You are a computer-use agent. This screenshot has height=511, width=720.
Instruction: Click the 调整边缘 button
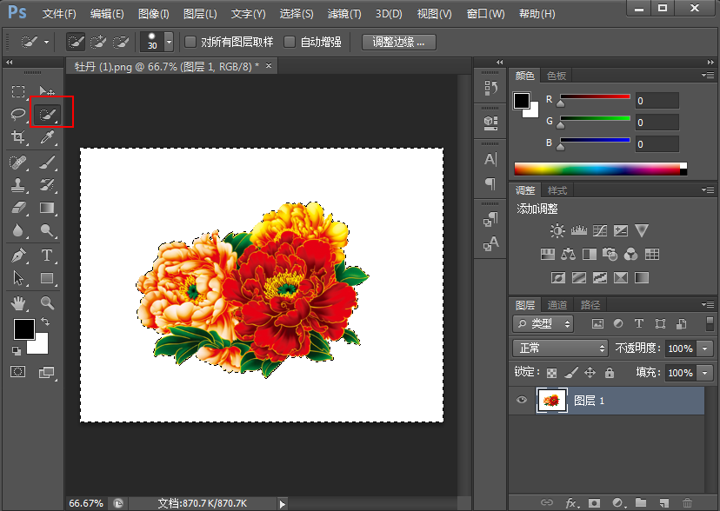coord(398,43)
